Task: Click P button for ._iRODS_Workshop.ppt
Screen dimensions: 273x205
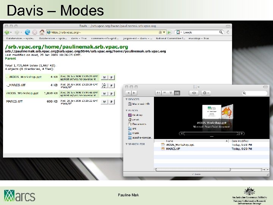Action: pos(111,77)
